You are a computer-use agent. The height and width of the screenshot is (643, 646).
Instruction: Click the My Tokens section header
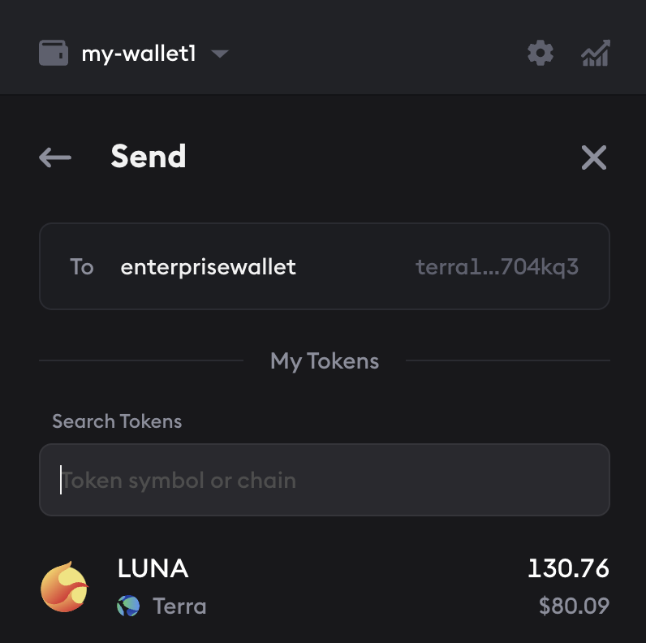tap(325, 360)
